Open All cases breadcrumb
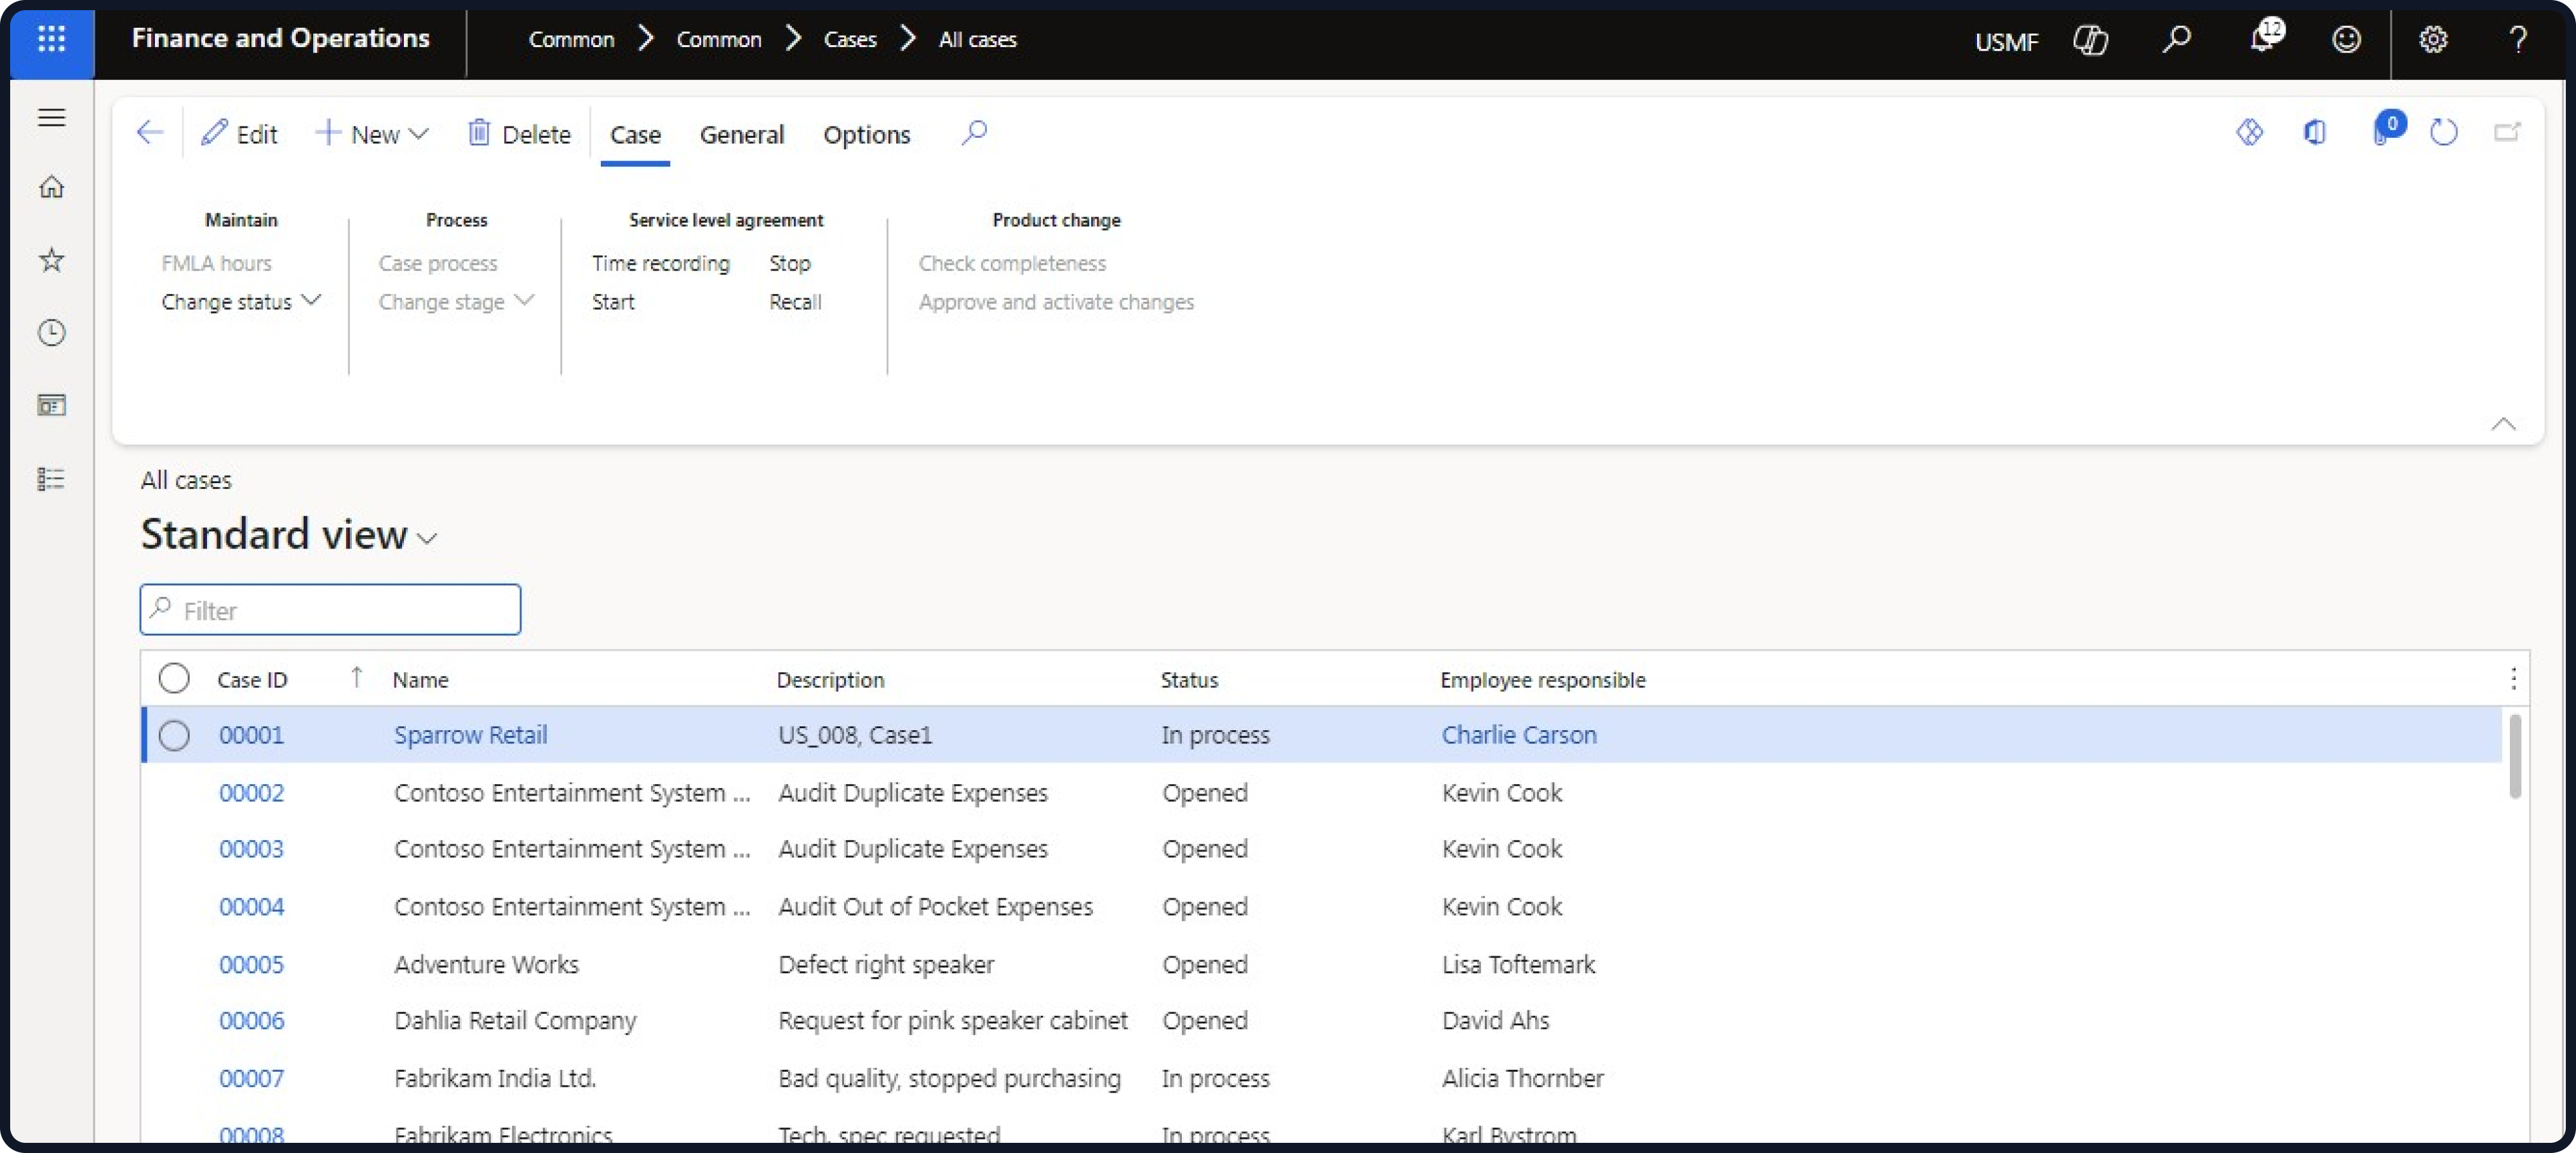 click(977, 39)
